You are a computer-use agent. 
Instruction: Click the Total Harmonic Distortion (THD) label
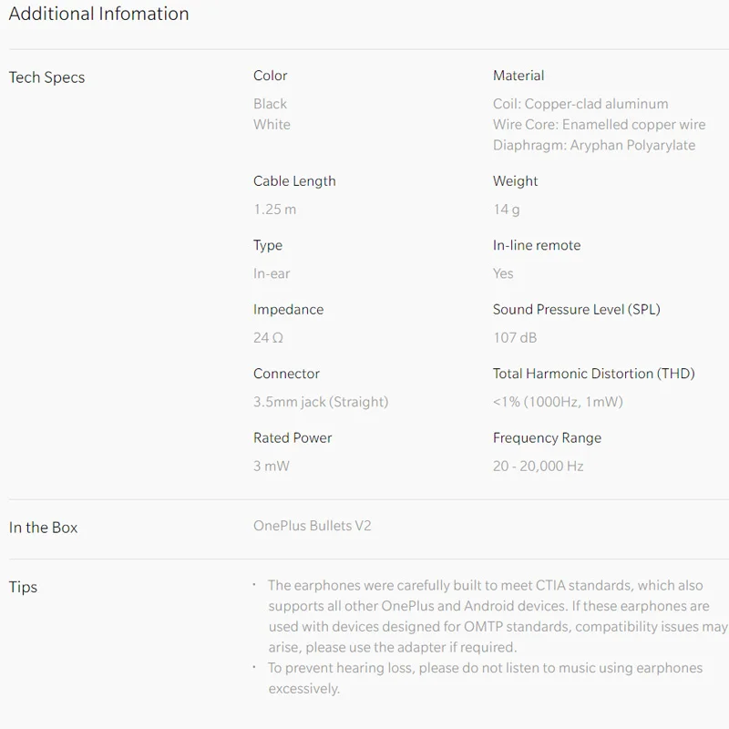tap(594, 374)
